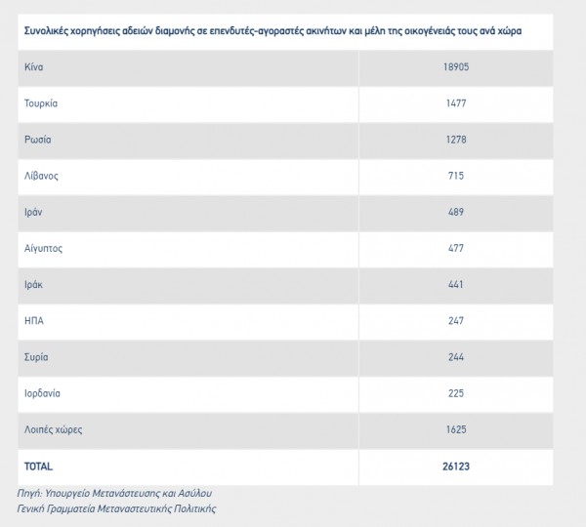
Task: Click the total value 26123
Action: tap(455, 466)
